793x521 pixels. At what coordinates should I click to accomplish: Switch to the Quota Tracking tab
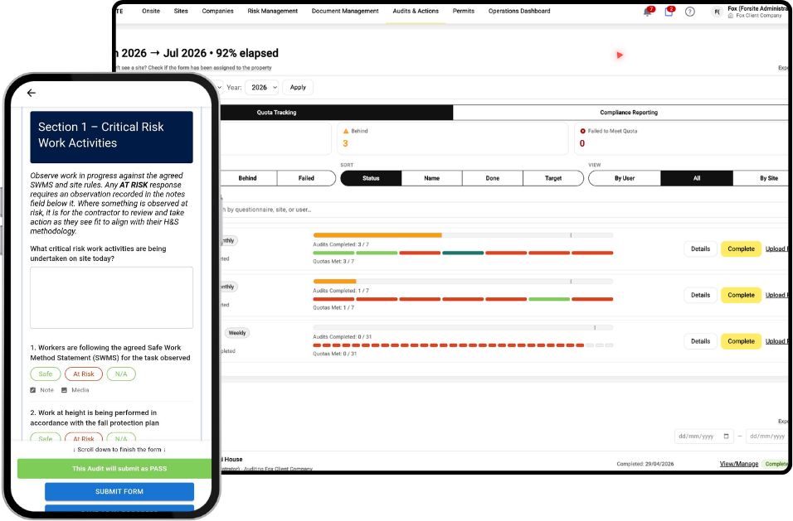click(x=335, y=113)
